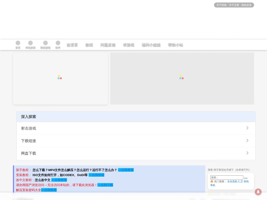The image size is (267, 200).
Task: Click the 关于投稿 link in top bar
Action: coord(221,5)
